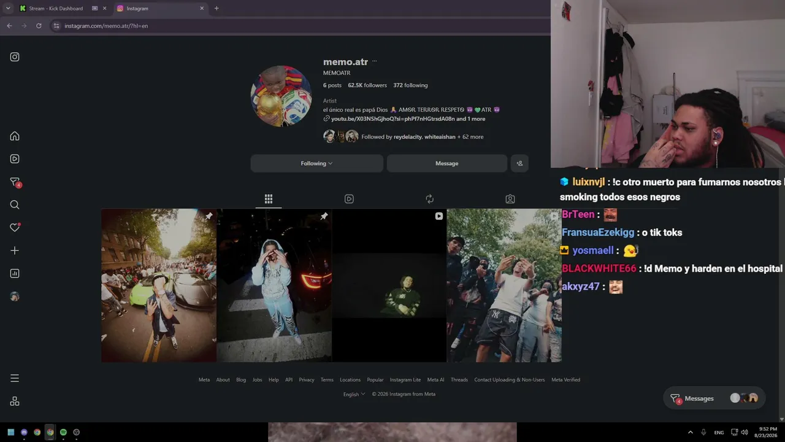785x442 pixels.
Task: Open the Meta AI footer link
Action: pyautogui.click(x=435, y=380)
